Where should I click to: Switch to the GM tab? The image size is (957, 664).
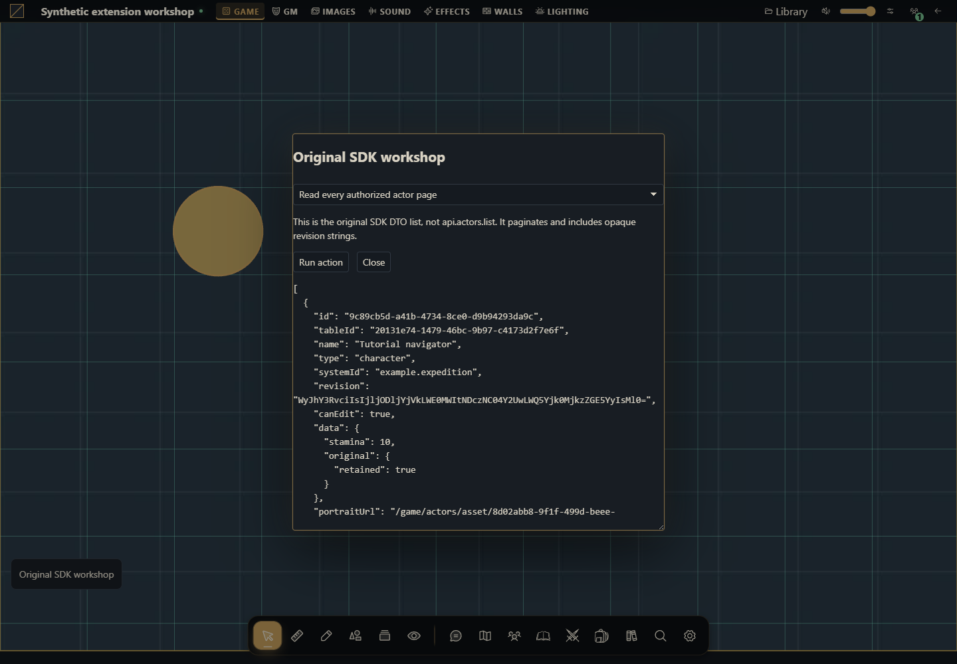[285, 11]
